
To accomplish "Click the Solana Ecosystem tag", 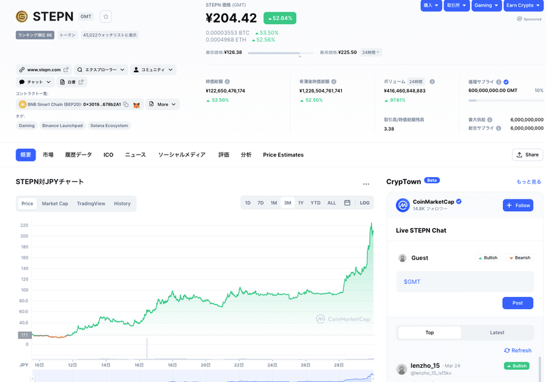I will click(x=109, y=126).
